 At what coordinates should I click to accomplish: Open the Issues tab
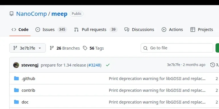(51, 30)
